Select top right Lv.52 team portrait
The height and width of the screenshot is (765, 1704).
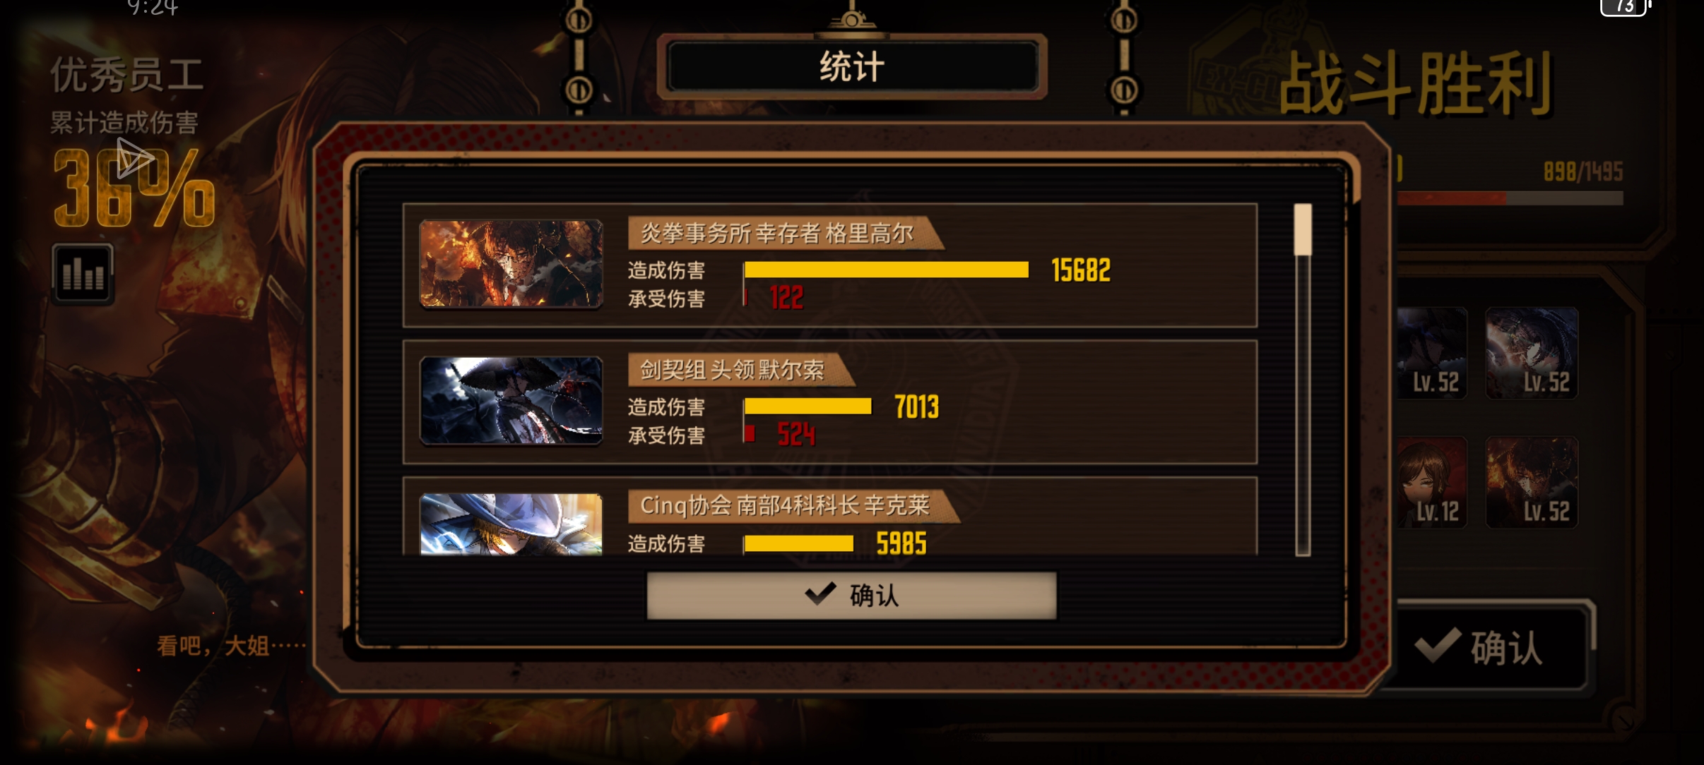1532,353
